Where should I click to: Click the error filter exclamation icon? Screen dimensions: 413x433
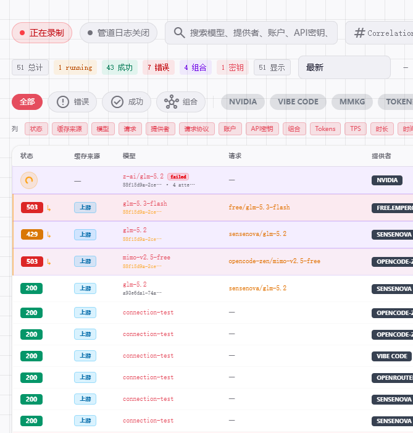point(63,102)
